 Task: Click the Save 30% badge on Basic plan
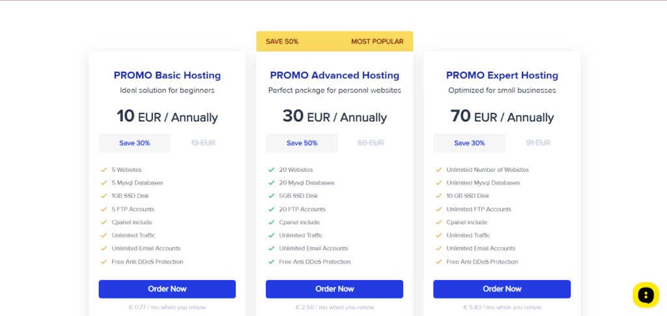click(134, 143)
